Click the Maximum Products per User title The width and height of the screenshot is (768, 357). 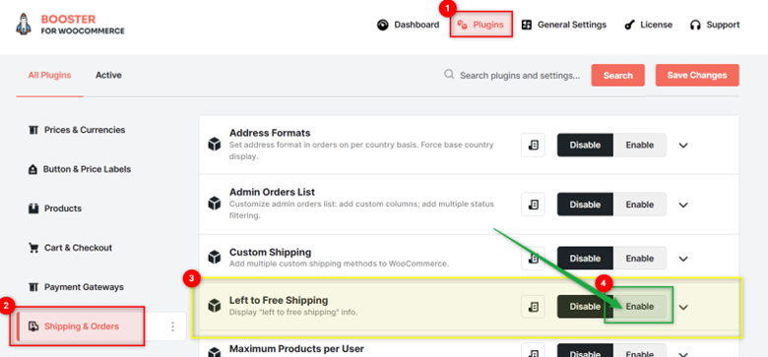click(x=296, y=349)
